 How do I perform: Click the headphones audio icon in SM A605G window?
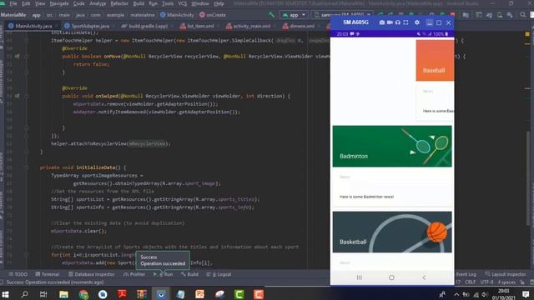coord(397,22)
